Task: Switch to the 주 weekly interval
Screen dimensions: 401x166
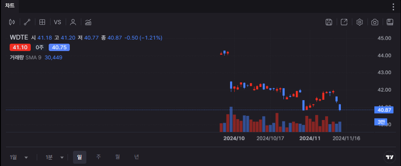Action: (98, 157)
